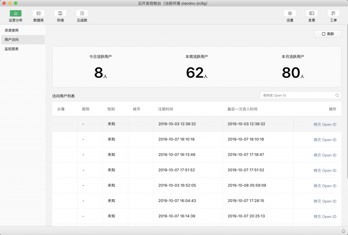Image resolution: width=348 pixels, height=235 pixels.
Task: Open the 设置 settings gear icon
Action: point(290,14)
